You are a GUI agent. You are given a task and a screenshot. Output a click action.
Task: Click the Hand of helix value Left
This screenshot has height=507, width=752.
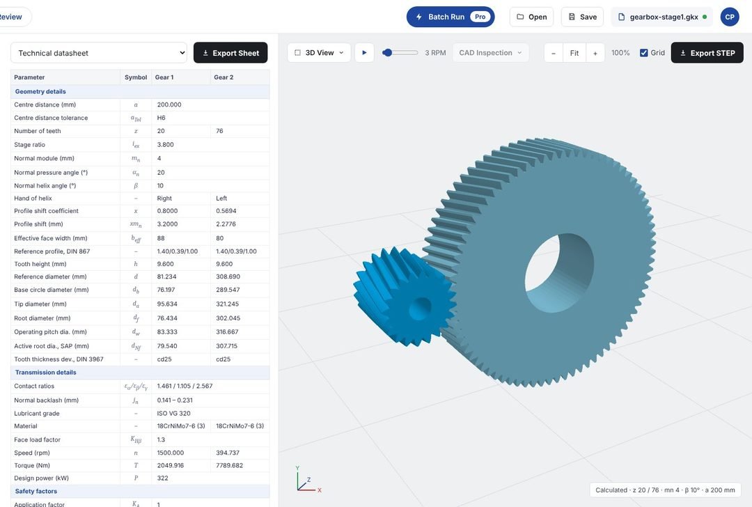click(x=221, y=198)
